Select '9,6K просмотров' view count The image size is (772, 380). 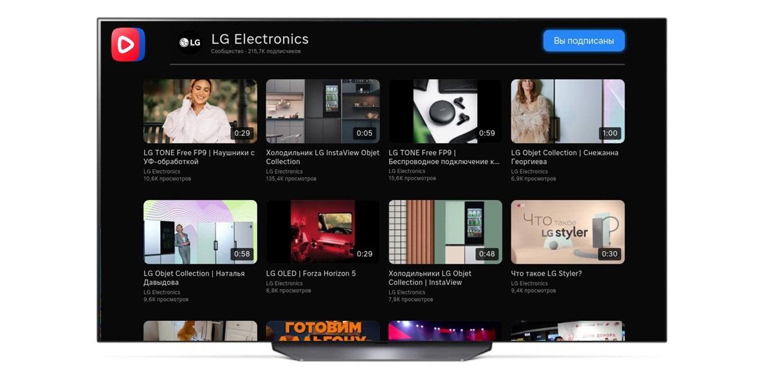(166, 300)
